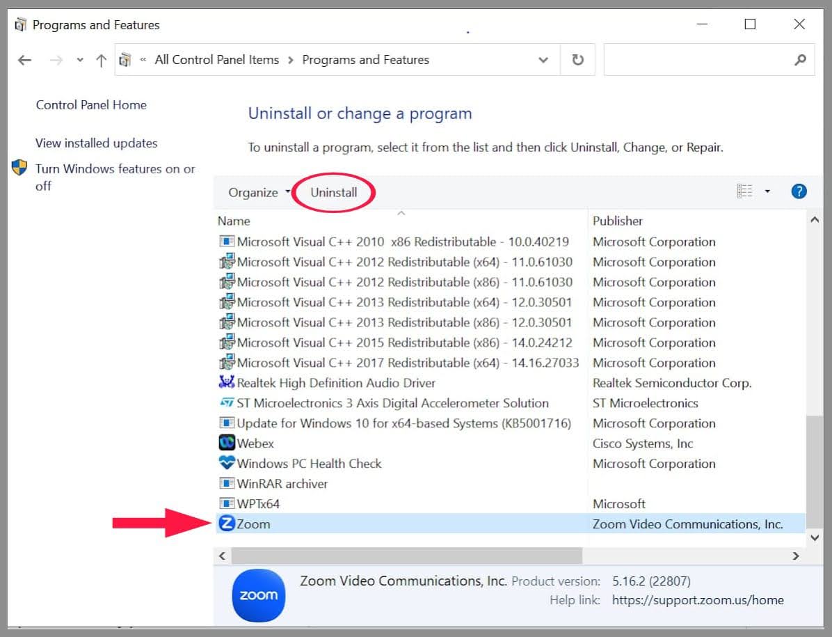Viewport: 832px width, 637px height.
Task: Select the Windows PC Health Check heart icon
Action: 227,463
